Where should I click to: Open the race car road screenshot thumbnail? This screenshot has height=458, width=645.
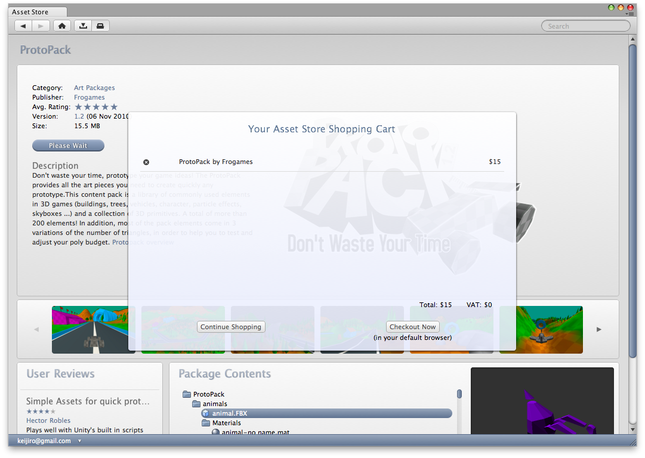pos(90,330)
